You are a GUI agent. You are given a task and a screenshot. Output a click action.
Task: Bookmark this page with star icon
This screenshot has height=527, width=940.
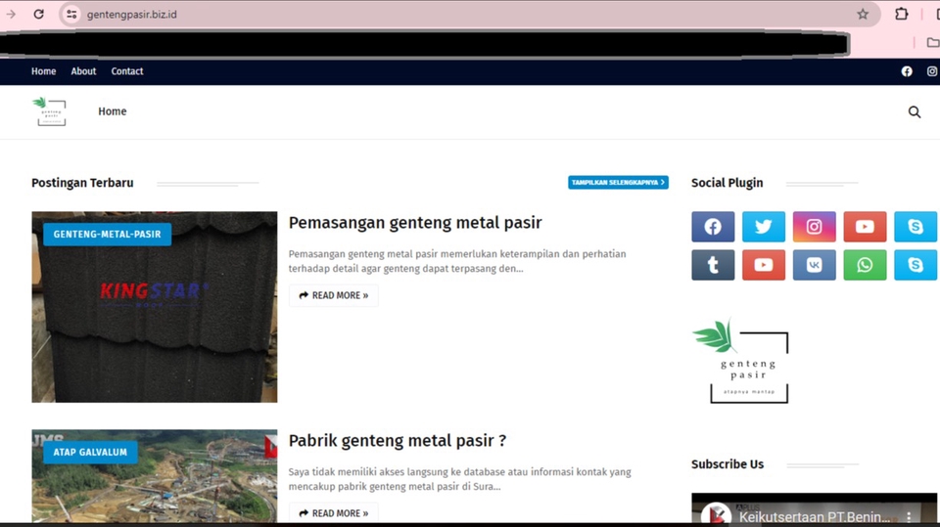click(862, 14)
